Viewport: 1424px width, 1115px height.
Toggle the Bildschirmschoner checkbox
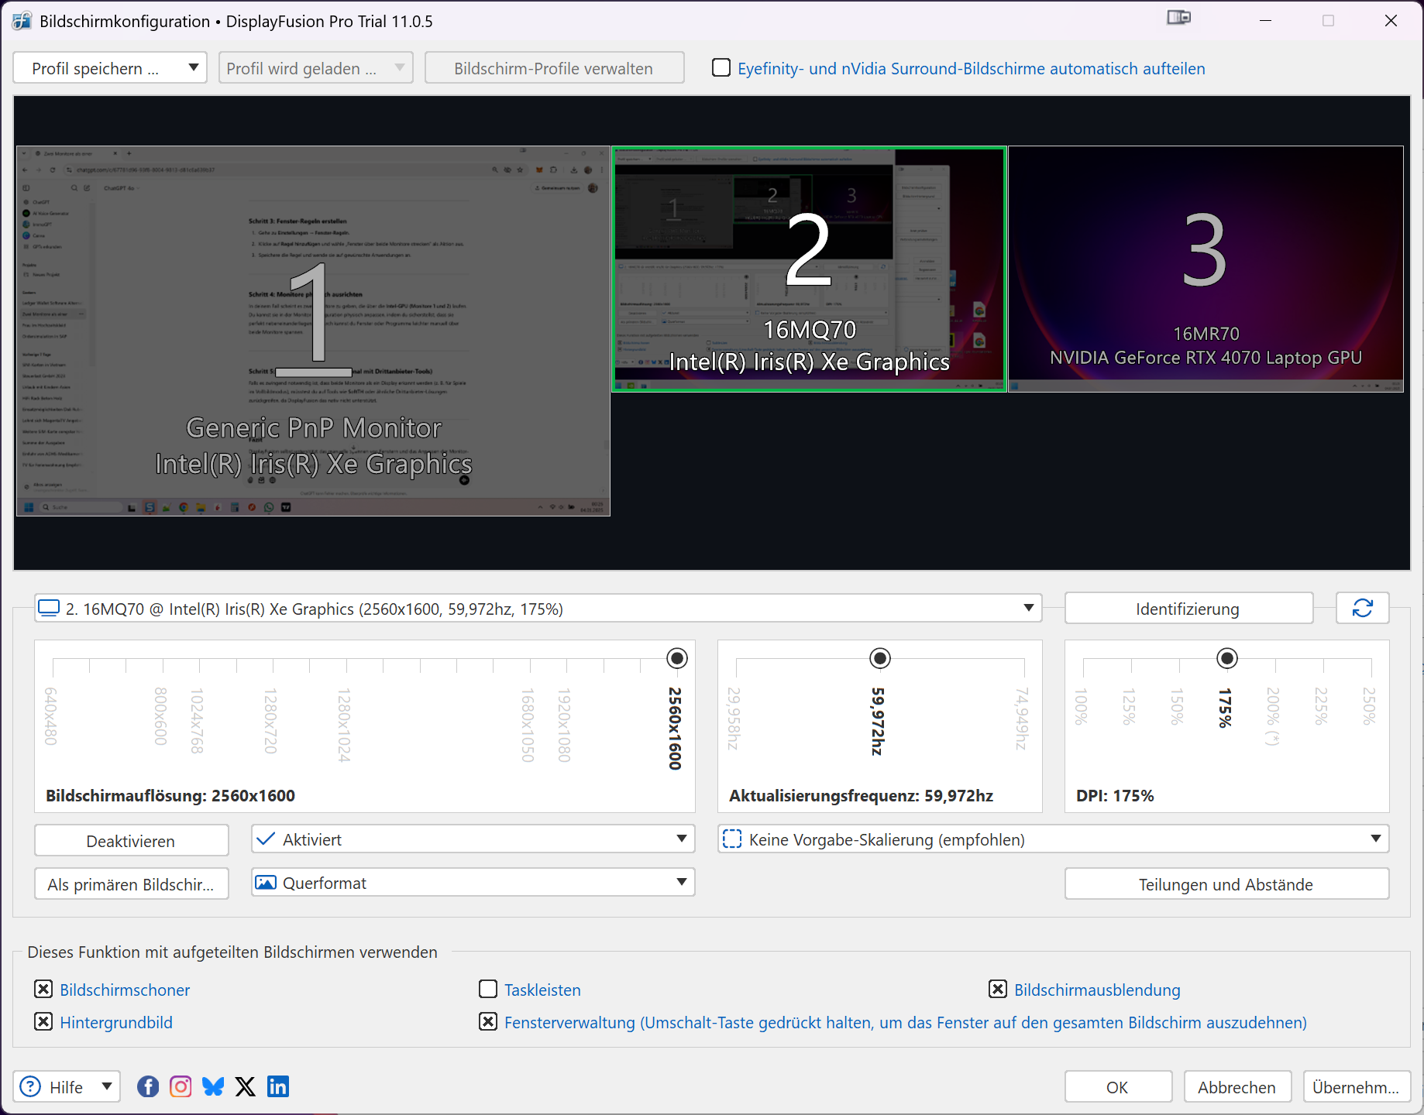[43, 990]
